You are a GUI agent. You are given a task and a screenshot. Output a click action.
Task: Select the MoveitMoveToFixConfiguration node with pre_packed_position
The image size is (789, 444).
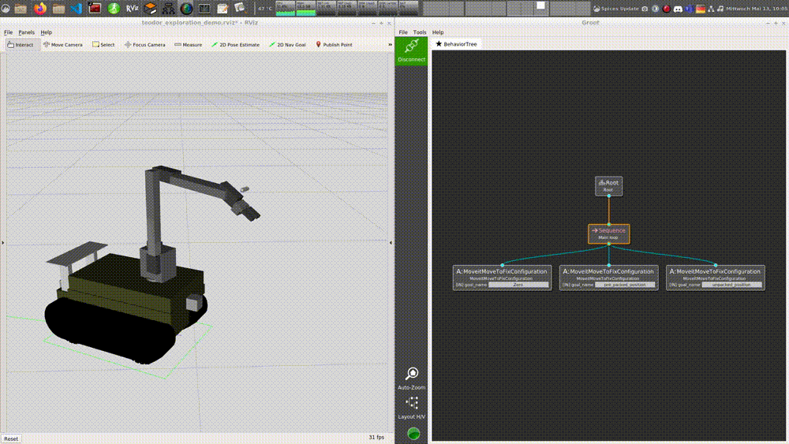pos(608,278)
